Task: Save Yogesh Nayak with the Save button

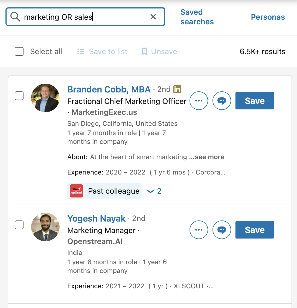Action: [x=254, y=230]
